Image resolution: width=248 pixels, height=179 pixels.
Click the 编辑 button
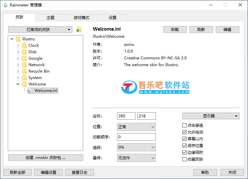227,29
